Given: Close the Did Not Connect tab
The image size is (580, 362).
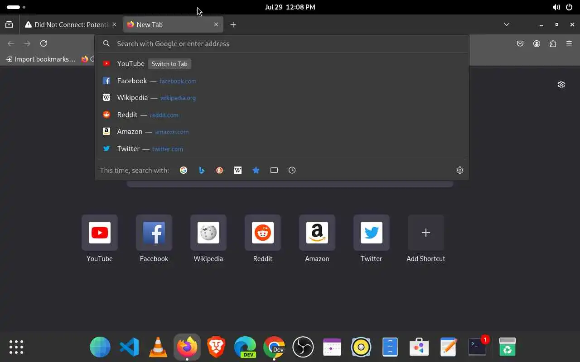Looking at the screenshot, I should (x=114, y=24).
